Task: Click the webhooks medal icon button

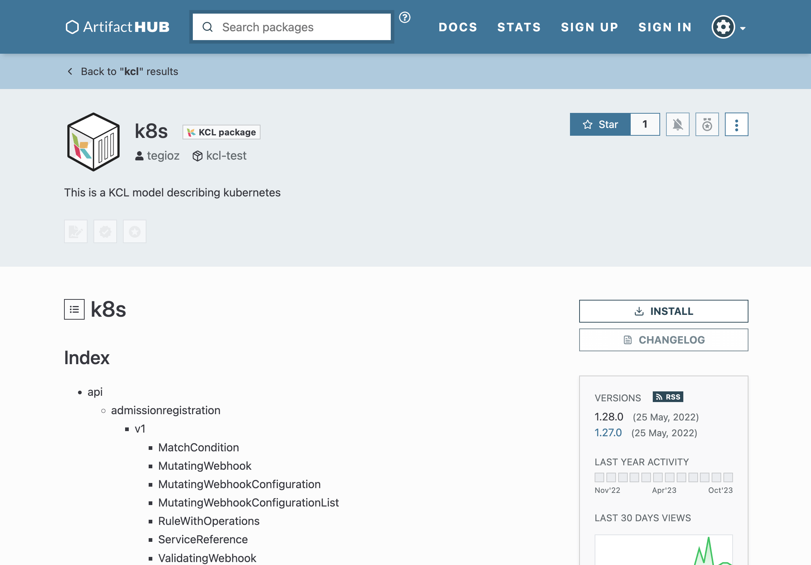Action: (x=707, y=124)
